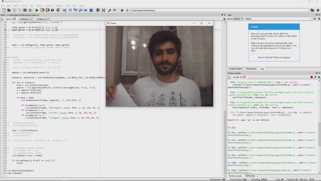321x181 pixels.
Task: Continue execution until next breakpoint
Action: 86,10
